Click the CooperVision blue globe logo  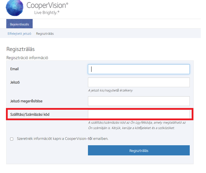point(15,8)
